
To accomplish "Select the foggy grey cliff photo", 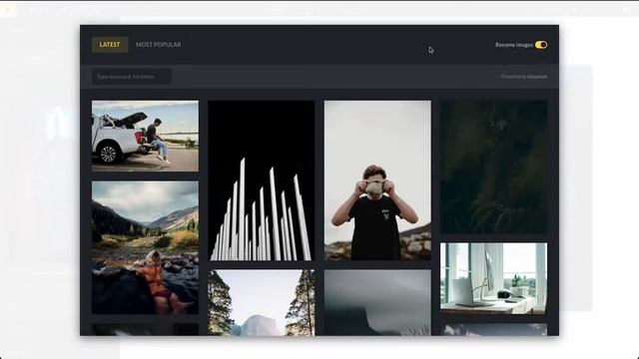I will (x=377, y=302).
